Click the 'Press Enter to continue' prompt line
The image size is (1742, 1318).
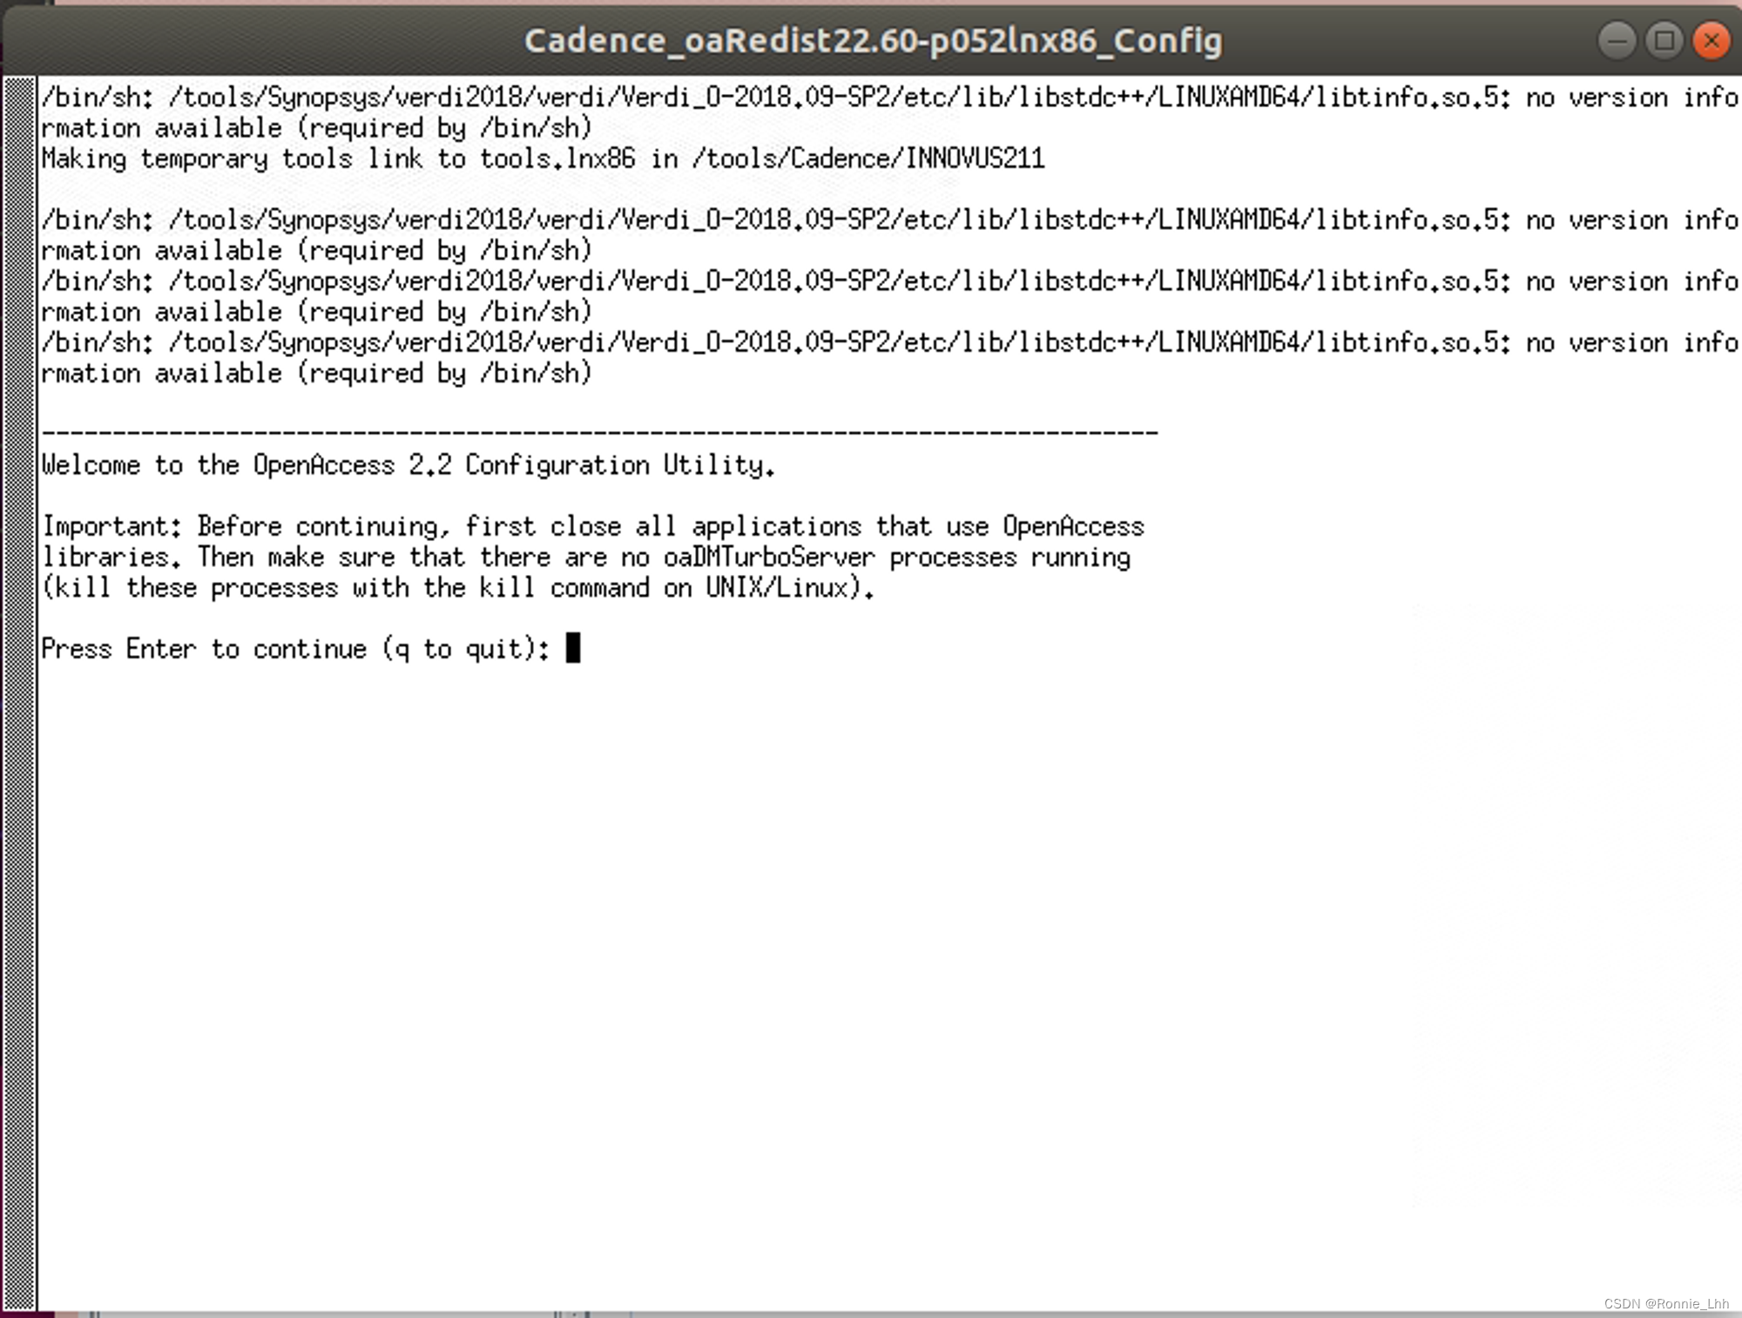click(296, 649)
